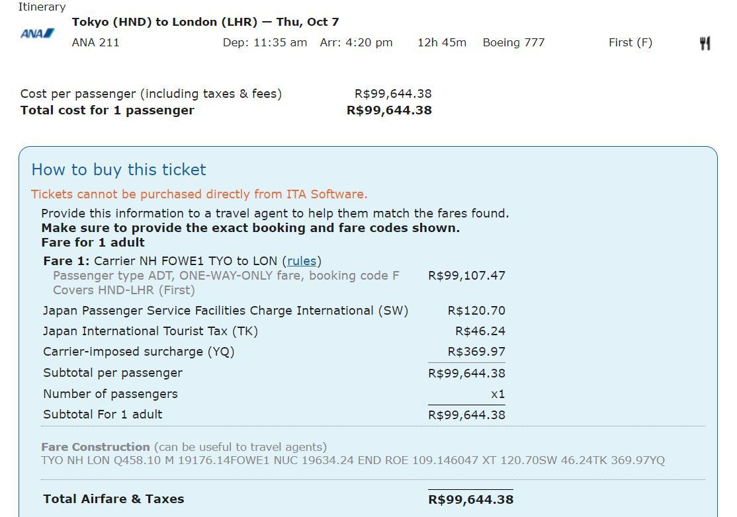
Task: Click the meal service fork-and-knife icon
Action: pos(705,43)
